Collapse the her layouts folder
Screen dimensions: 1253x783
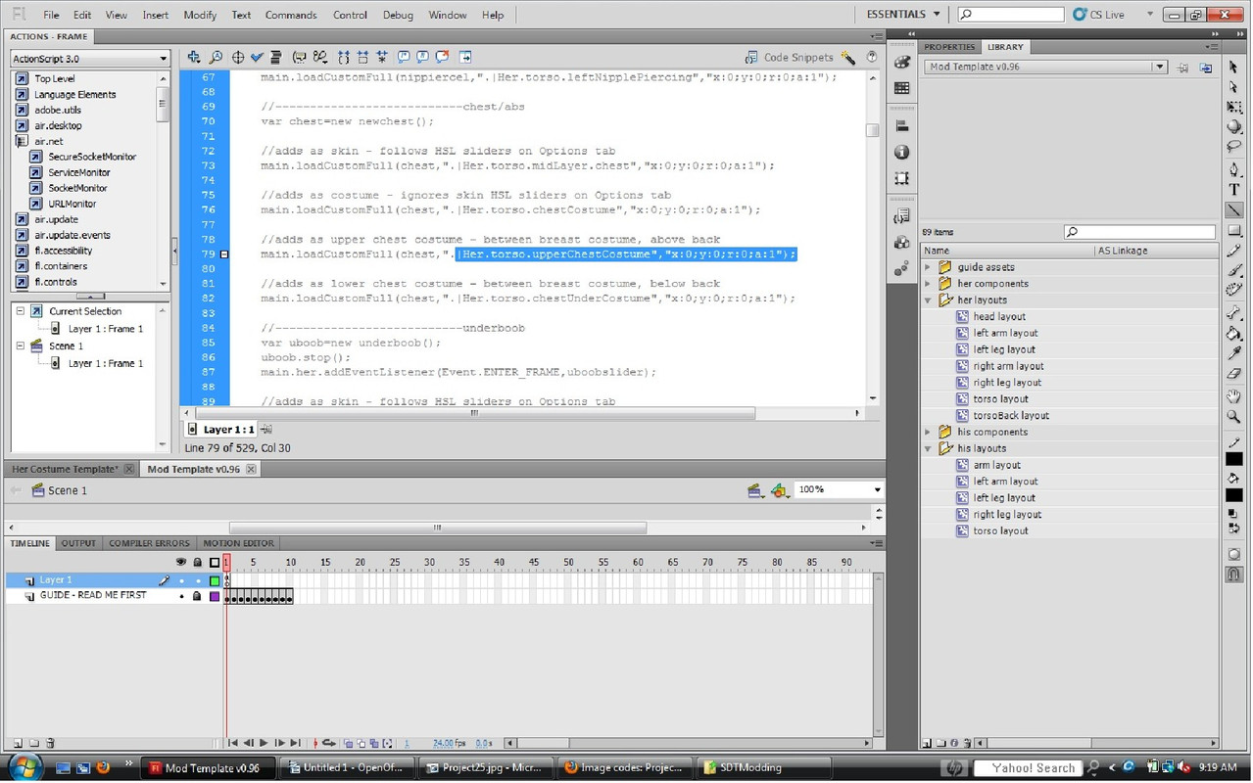pyautogui.click(x=928, y=300)
